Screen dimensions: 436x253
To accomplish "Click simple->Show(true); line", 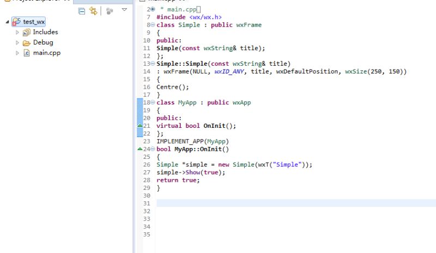I will tap(191, 172).
